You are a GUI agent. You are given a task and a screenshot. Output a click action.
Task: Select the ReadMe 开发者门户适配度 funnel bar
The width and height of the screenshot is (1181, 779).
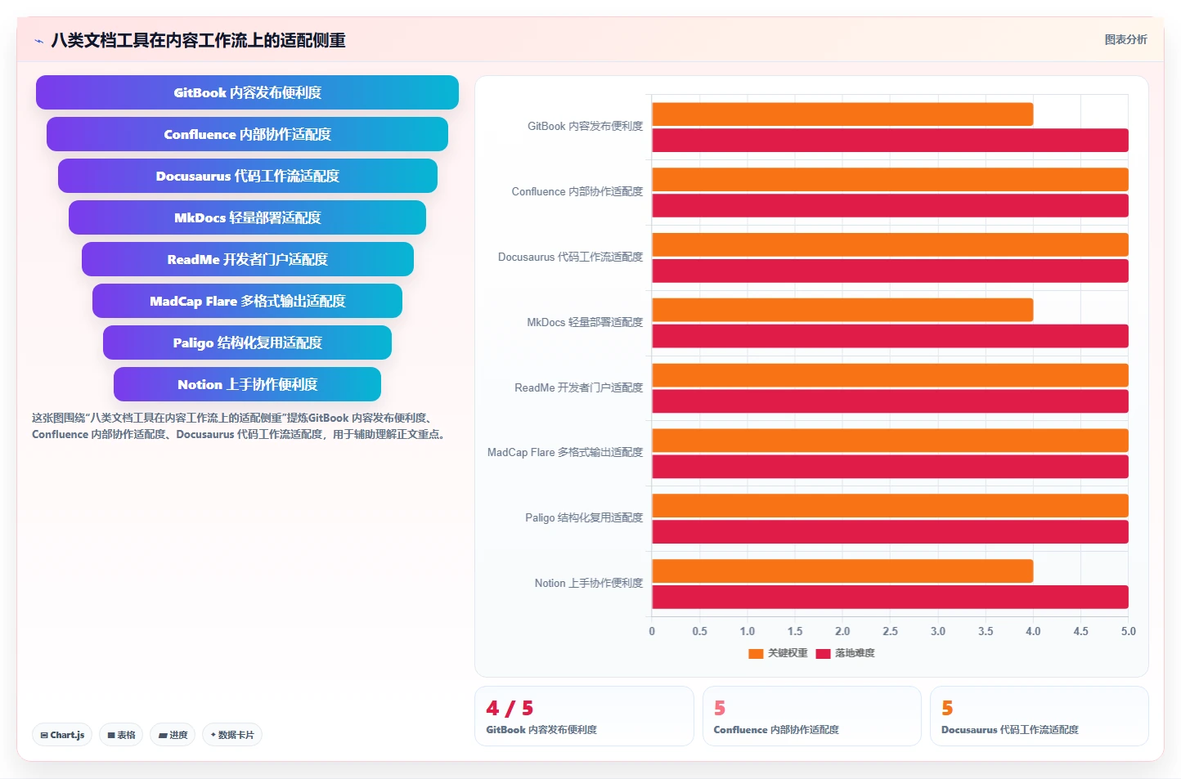click(247, 259)
